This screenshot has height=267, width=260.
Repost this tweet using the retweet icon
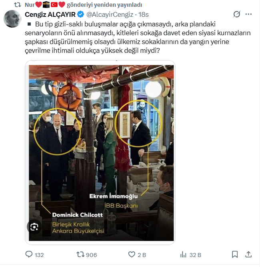[80, 255]
